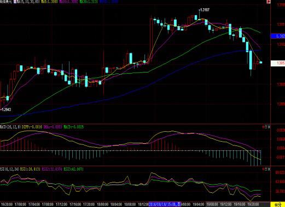Image resolution: width=285 pixels, height=207 pixels.
Task: Click the white current price tag on the right axis
Action: coord(278,63)
